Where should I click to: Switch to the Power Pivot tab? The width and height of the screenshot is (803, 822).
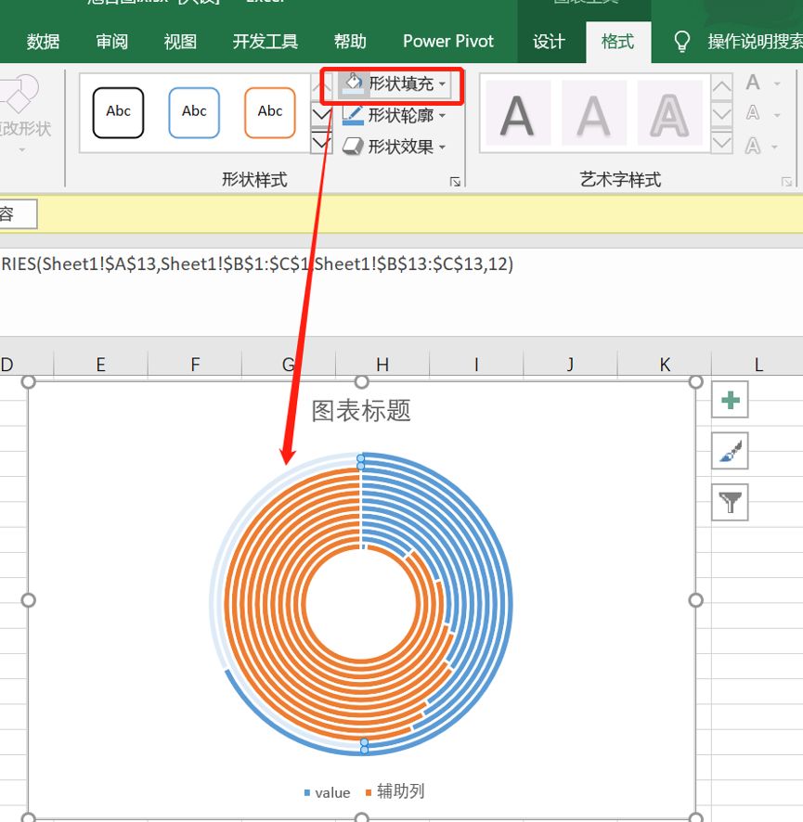pos(448,42)
